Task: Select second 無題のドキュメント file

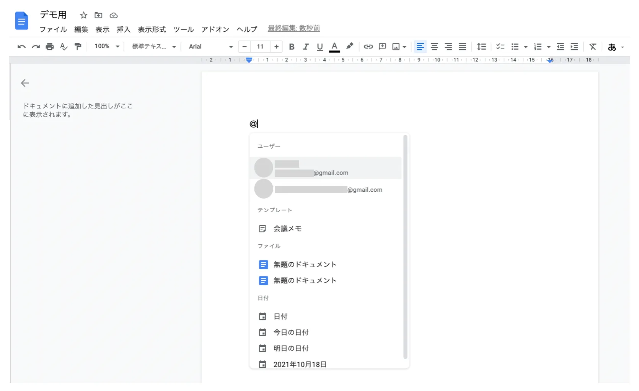Action: click(326, 281)
